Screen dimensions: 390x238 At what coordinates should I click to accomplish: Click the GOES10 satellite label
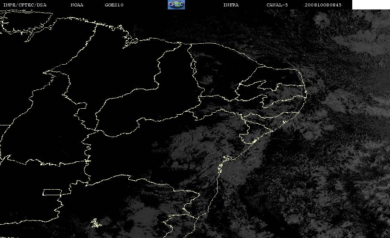[114, 5]
